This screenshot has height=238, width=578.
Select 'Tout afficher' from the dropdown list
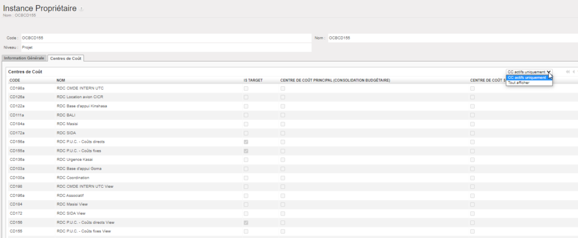point(518,83)
